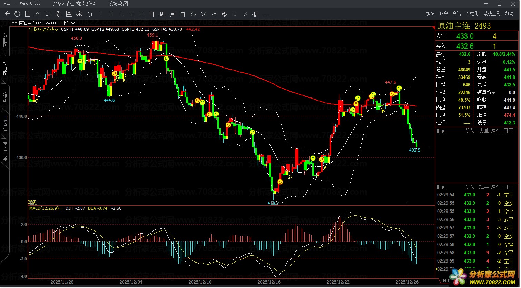521x288 pixels.
Task: Switch to line chart via toolbar icon
Action: pyautogui.click(x=38, y=14)
